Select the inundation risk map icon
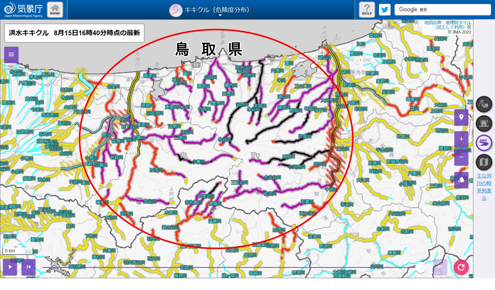The image size is (495, 290). [484, 123]
